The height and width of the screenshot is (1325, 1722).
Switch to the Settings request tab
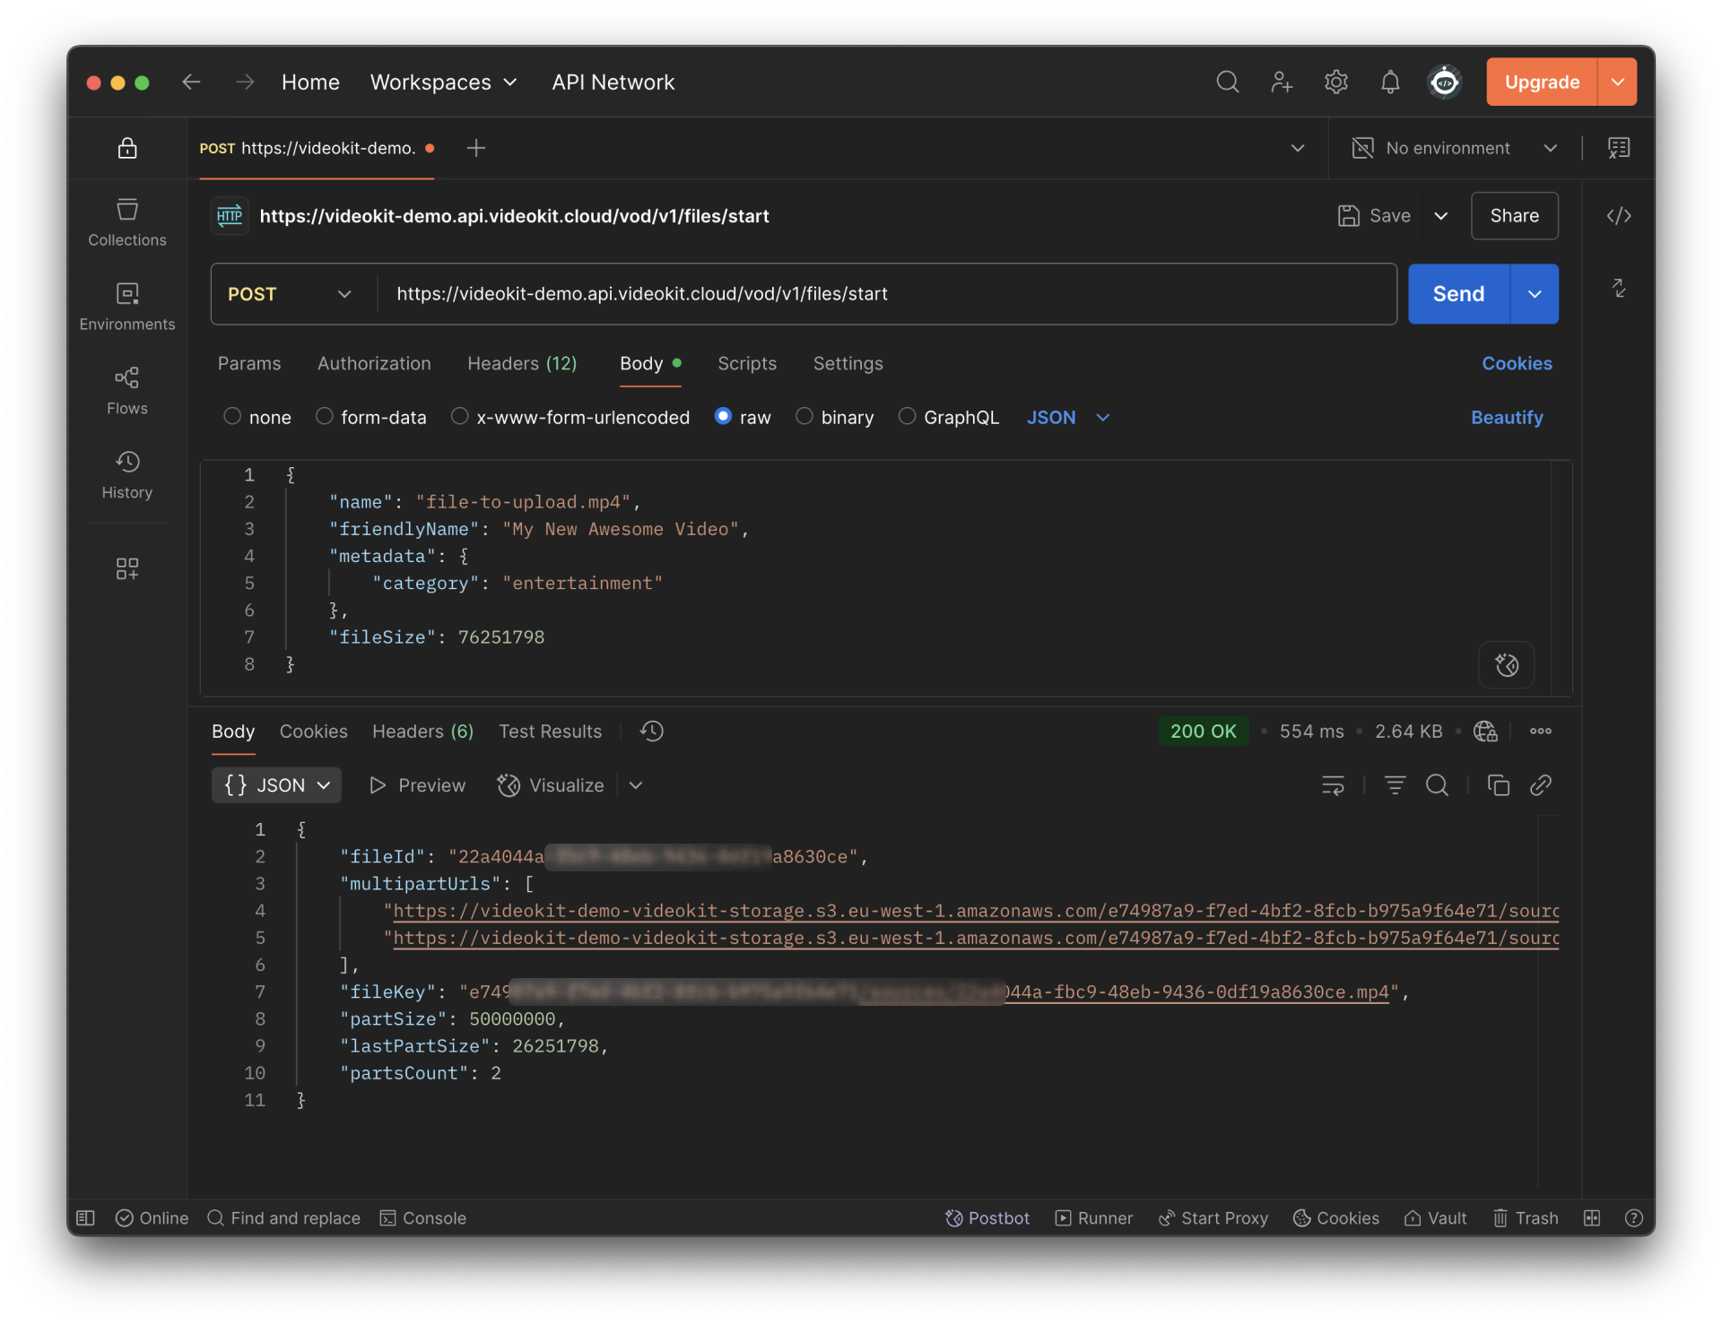848,363
